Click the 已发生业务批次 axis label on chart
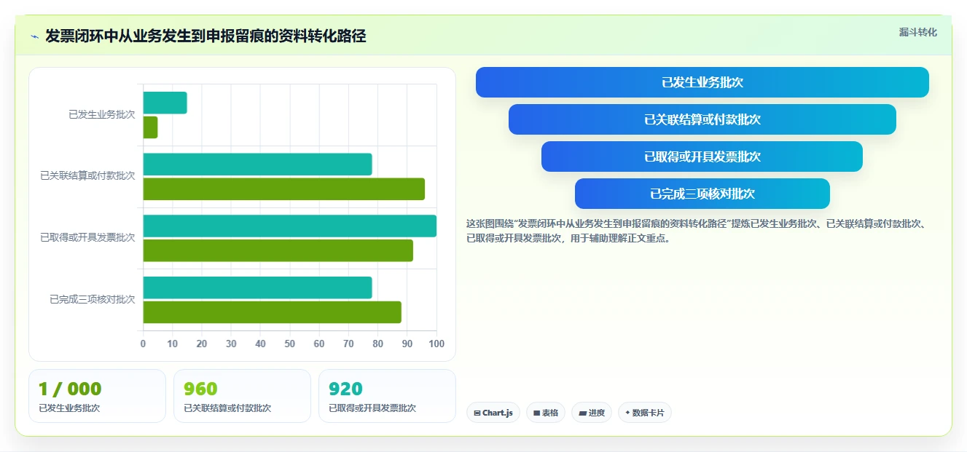 point(102,114)
